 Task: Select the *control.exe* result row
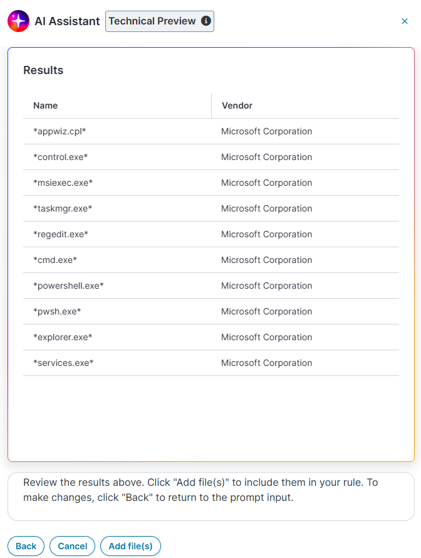tap(211, 157)
